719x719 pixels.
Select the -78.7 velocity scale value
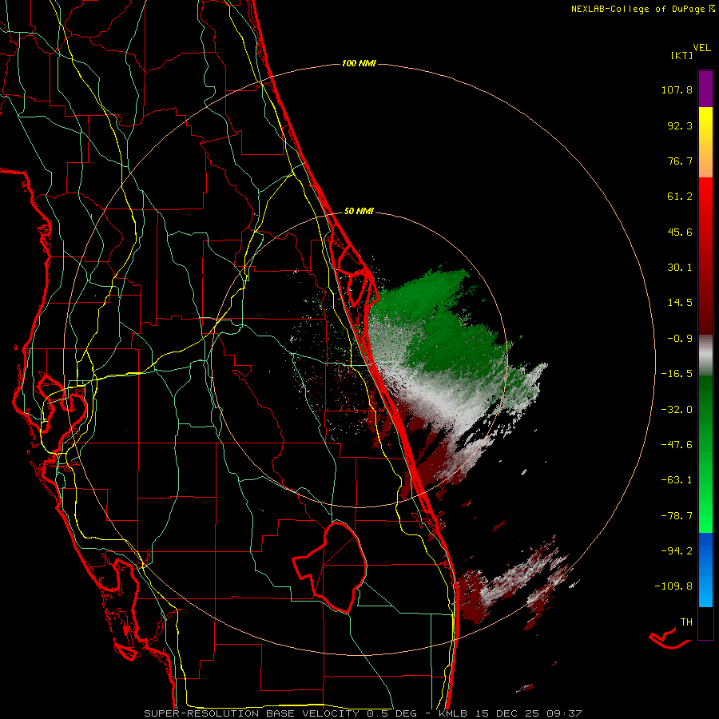pyautogui.click(x=677, y=516)
